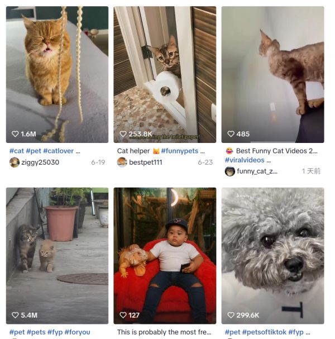Click the heart icon showing 485 likes
335x339 pixels.
pyautogui.click(x=231, y=134)
